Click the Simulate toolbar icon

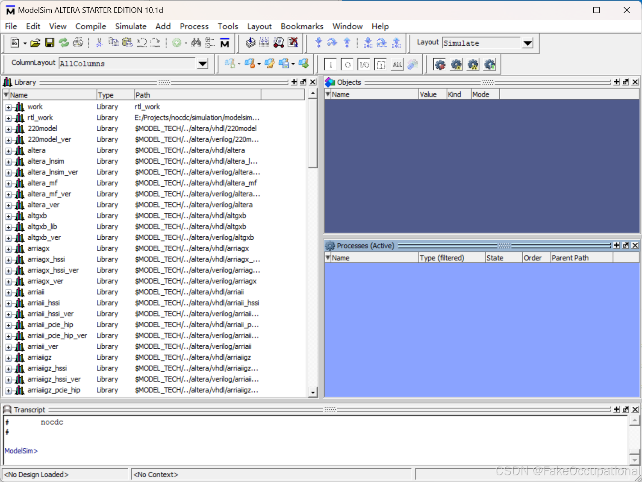pos(279,42)
